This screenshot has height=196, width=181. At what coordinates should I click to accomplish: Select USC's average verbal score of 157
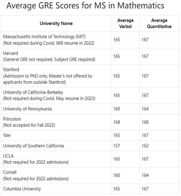pos(117,146)
